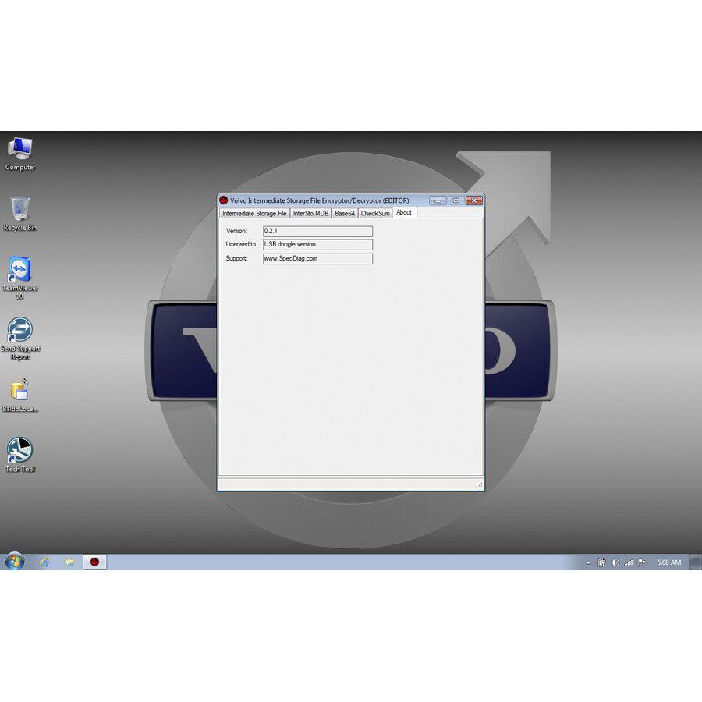Show hidden tray icons arrow
Screen dimensions: 702x702
pos(589,562)
